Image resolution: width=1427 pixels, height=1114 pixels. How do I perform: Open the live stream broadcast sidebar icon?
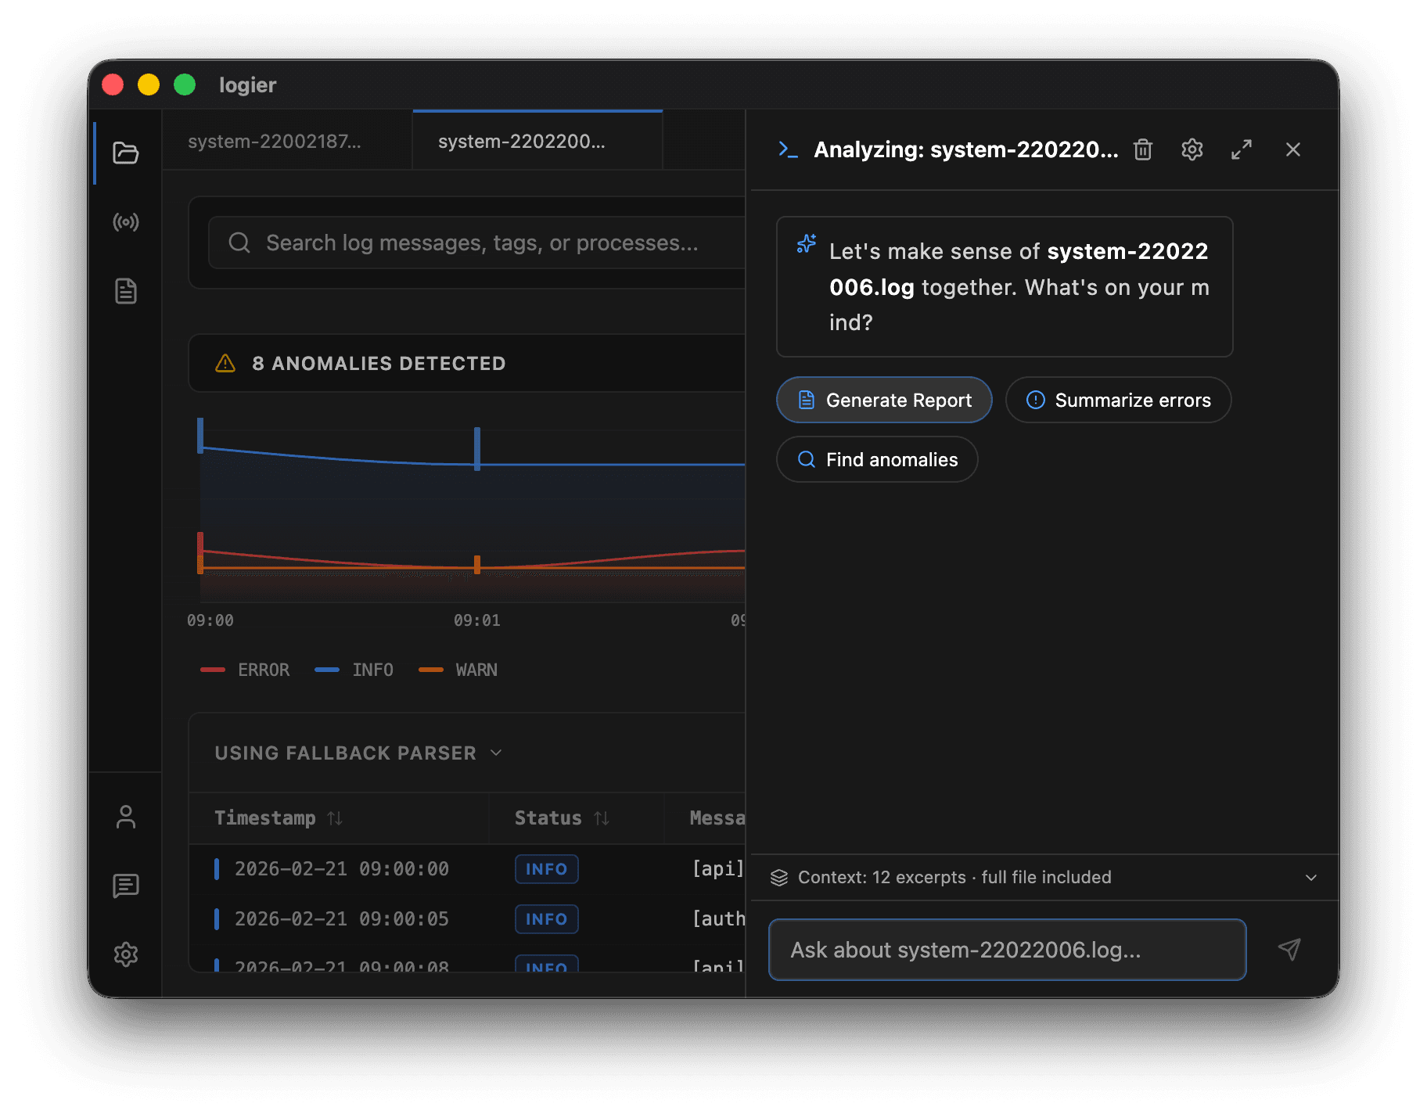pos(125,222)
